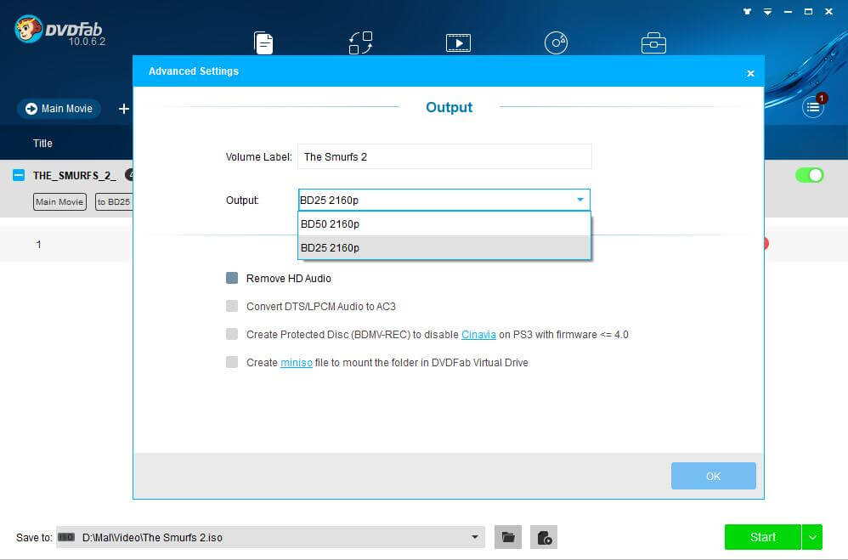Open the Video Converter module icon

(458, 42)
